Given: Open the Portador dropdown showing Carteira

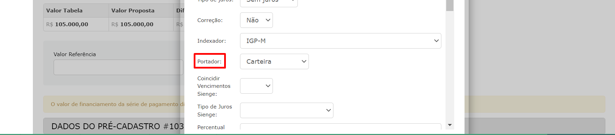Looking at the screenshot, I should pyautogui.click(x=274, y=62).
